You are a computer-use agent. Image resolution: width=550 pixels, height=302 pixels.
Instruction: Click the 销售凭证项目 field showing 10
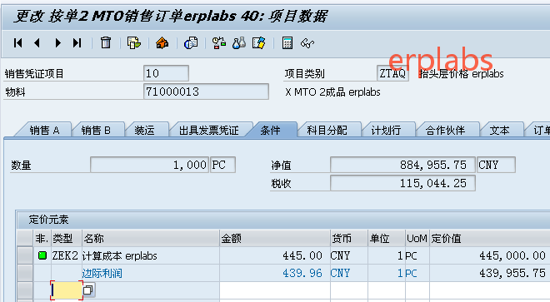click(166, 73)
